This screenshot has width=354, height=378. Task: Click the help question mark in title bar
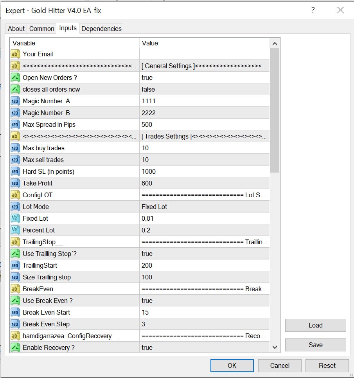pos(313,11)
